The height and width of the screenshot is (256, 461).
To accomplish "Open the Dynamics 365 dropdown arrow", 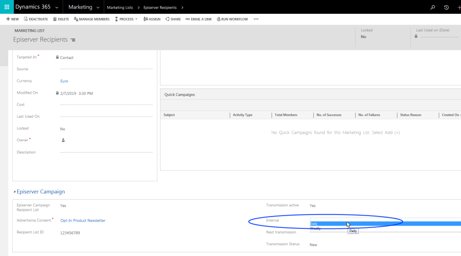I will [57, 7].
